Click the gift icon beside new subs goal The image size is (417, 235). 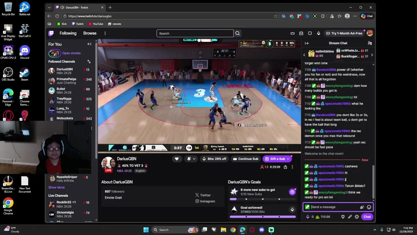pyautogui.click(x=292, y=192)
